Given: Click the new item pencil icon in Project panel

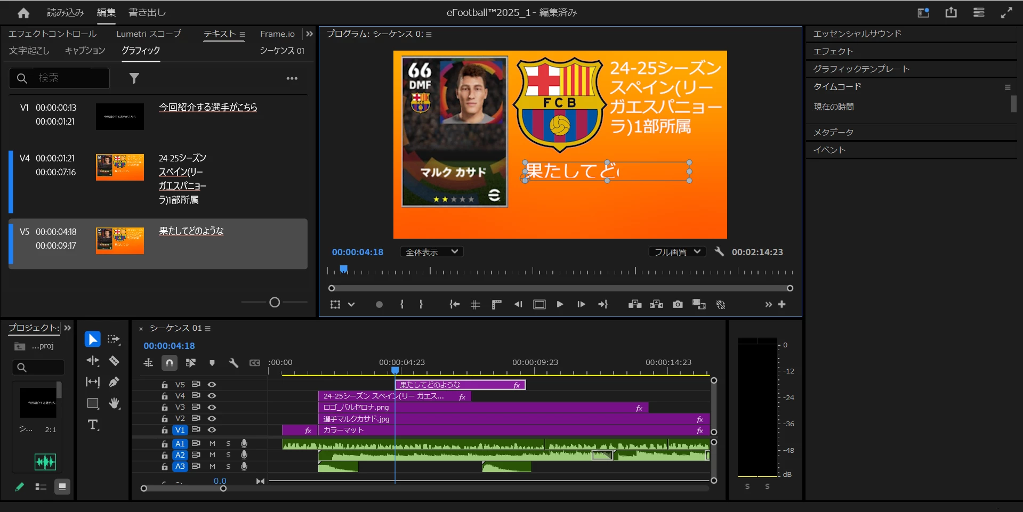Looking at the screenshot, I should (x=20, y=486).
